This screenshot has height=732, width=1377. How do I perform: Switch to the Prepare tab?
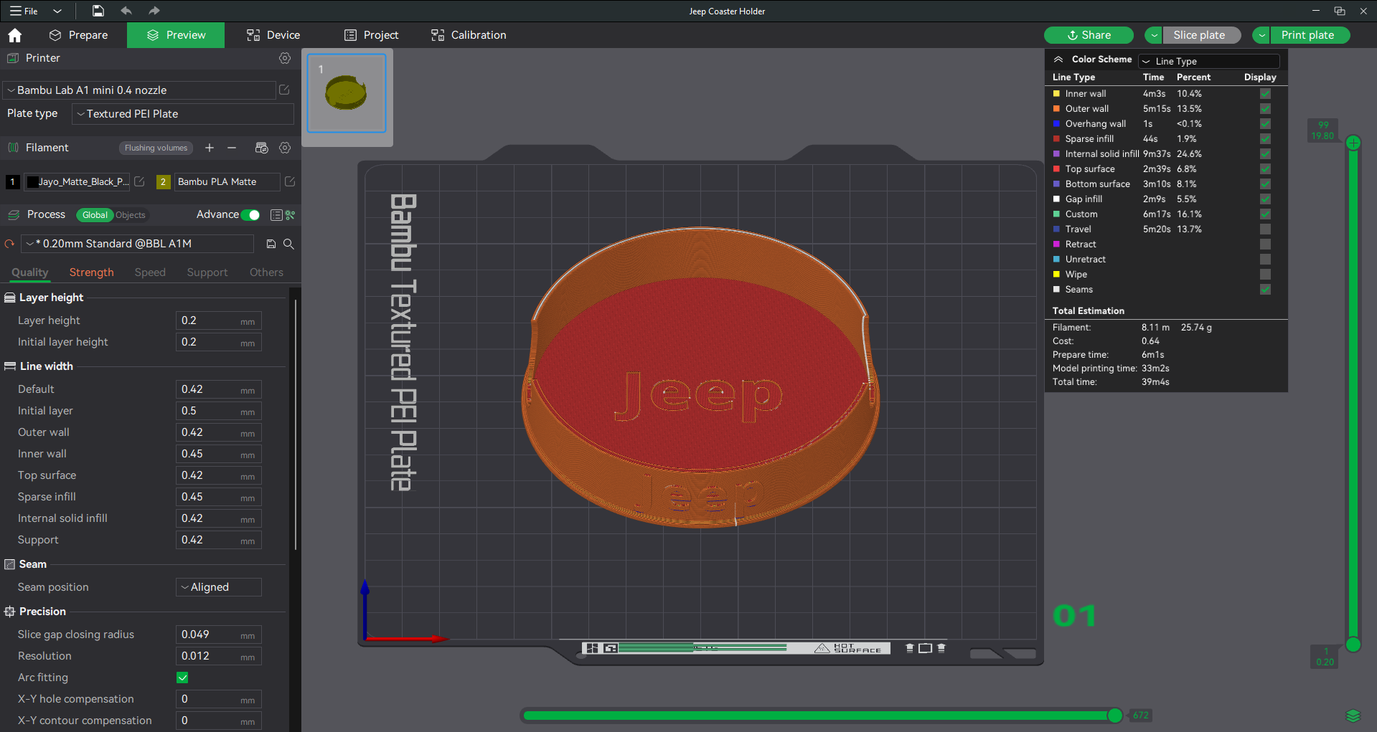(78, 35)
